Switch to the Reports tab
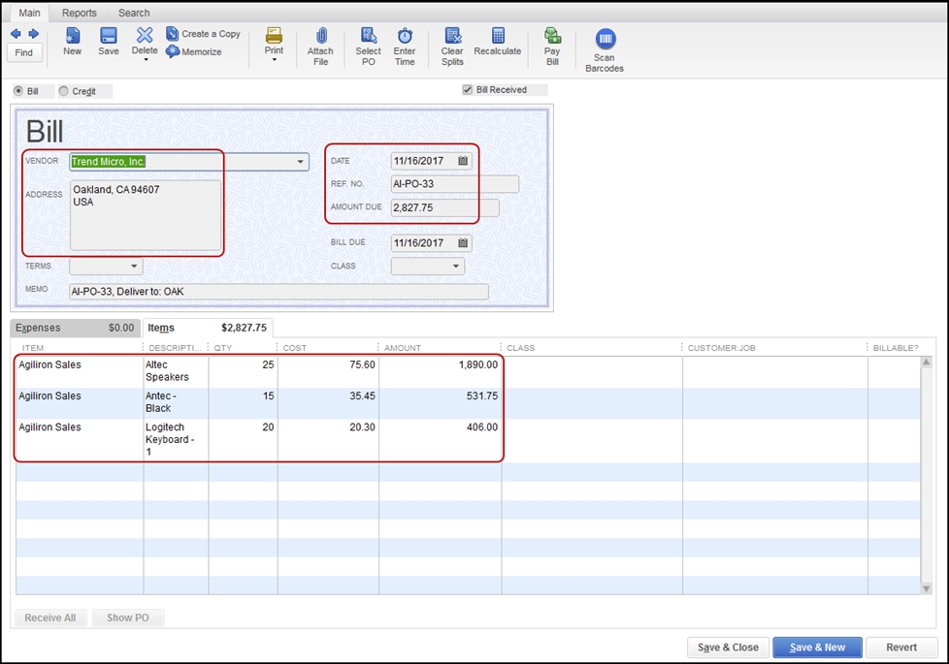 (x=79, y=13)
